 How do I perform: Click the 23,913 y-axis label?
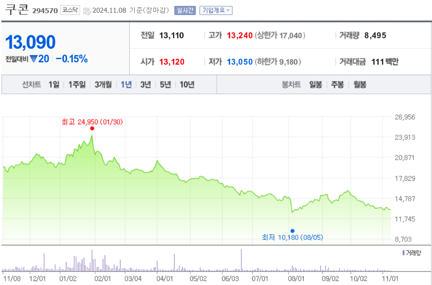point(405,137)
